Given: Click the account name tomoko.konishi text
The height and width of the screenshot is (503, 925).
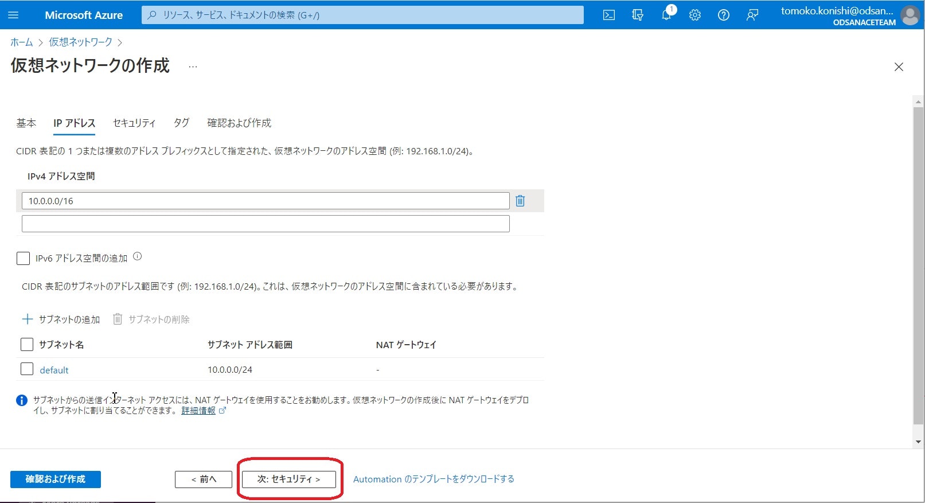Looking at the screenshot, I should point(837,10).
